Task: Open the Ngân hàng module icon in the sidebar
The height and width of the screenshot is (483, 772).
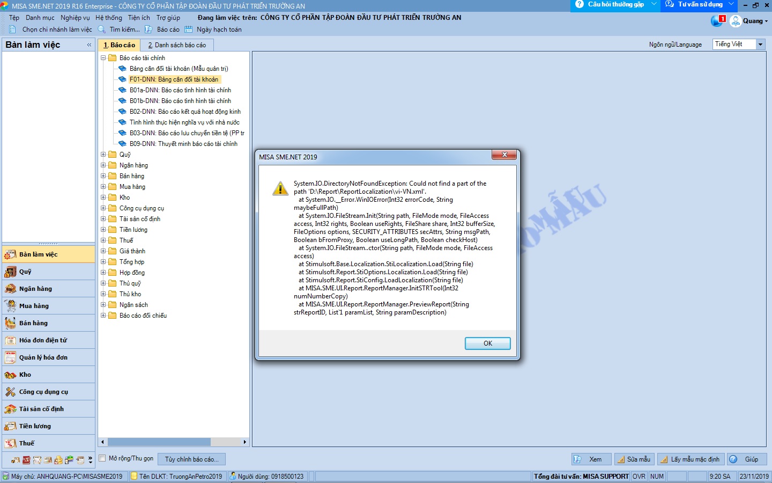Action: click(10, 289)
